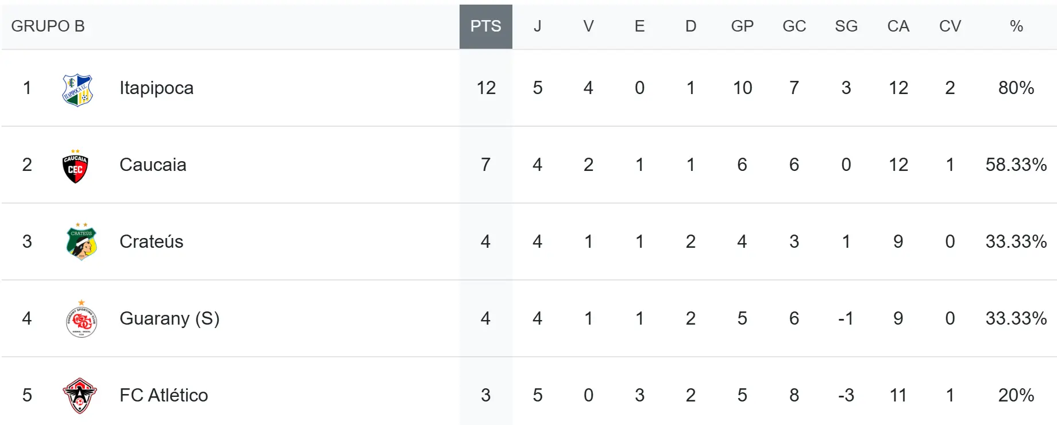The height and width of the screenshot is (425, 1057).
Task: Sort table by PTS column header
Action: click(485, 26)
